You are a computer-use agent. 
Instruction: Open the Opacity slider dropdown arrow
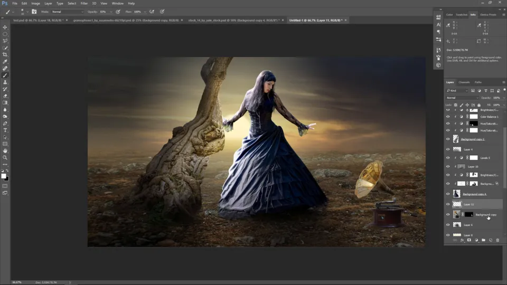pyautogui.click(x=111, y=12)
